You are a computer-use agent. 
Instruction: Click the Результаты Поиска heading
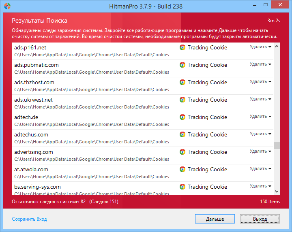39,21
